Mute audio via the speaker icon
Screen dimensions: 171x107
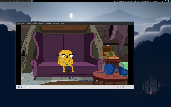pos(123,87)
